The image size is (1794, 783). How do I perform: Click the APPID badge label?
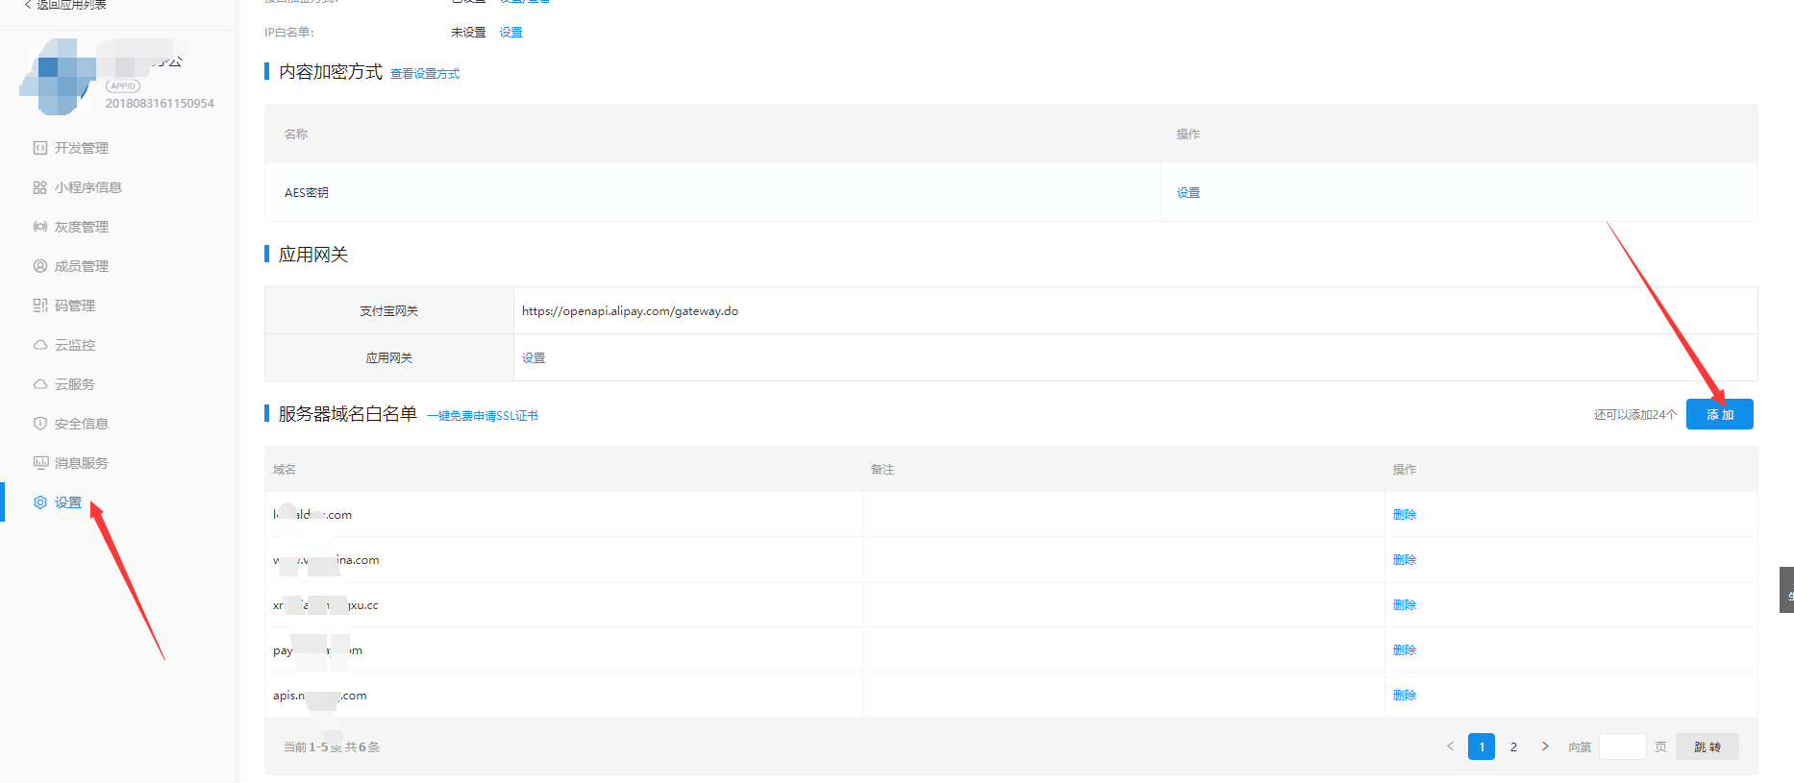[123, 86]
